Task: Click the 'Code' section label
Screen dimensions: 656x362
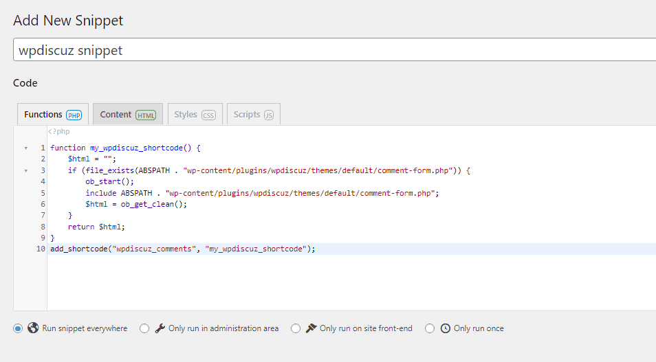Action: pyautogui.click(x=25, y=82)
